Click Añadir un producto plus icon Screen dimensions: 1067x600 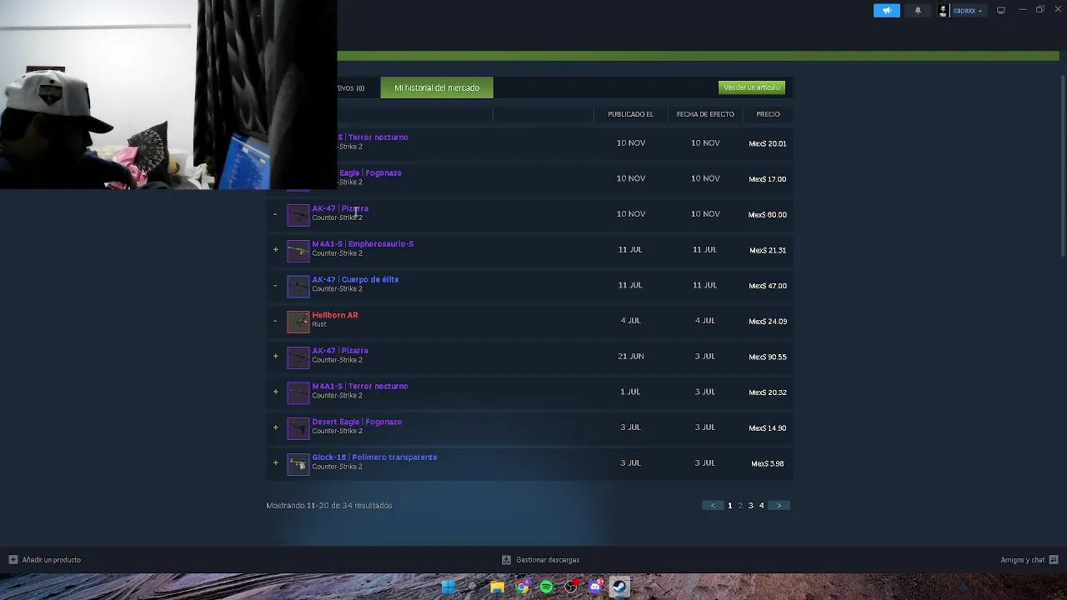click(13, 560)
